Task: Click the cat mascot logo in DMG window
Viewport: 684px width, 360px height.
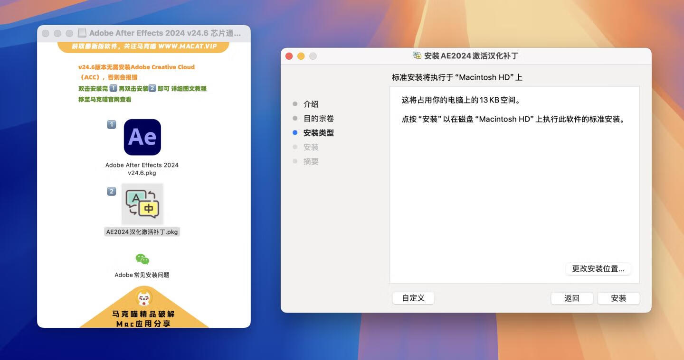Action: click(x=144, y=298)
